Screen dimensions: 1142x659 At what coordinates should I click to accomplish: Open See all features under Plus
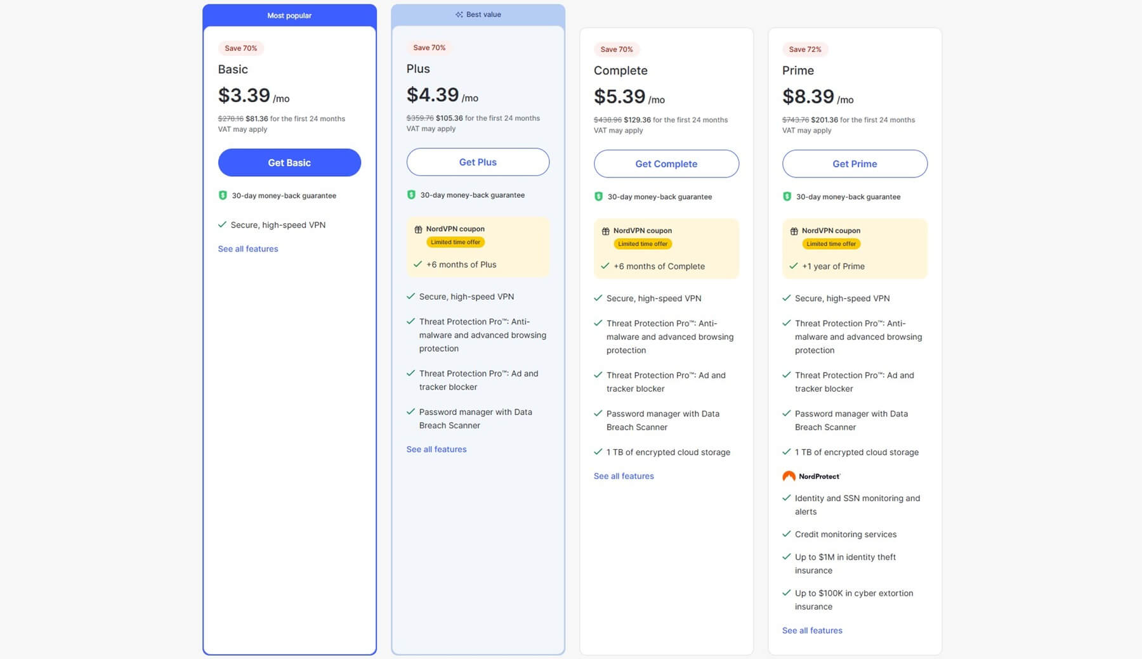pyautogui.click(x=436, y=449)
